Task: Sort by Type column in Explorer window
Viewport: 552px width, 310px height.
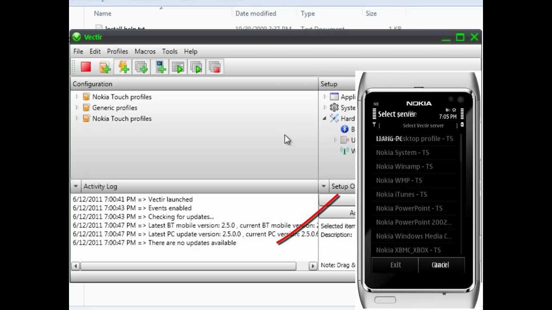Action: [307, 13]
